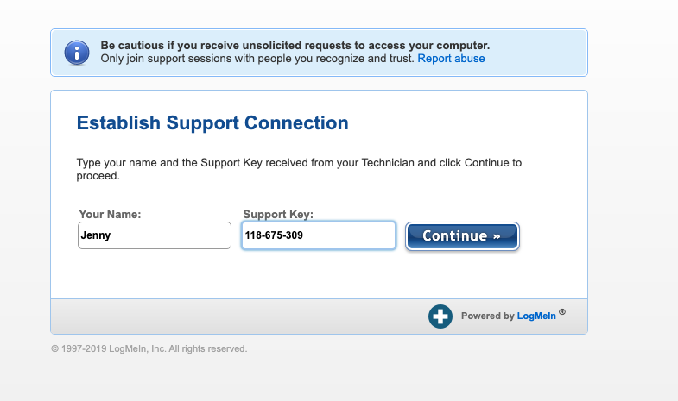Viewport: 678px width, 401px height.
Task: Follow the LogMeIn link in footer
Action: [x=536, y=316]
